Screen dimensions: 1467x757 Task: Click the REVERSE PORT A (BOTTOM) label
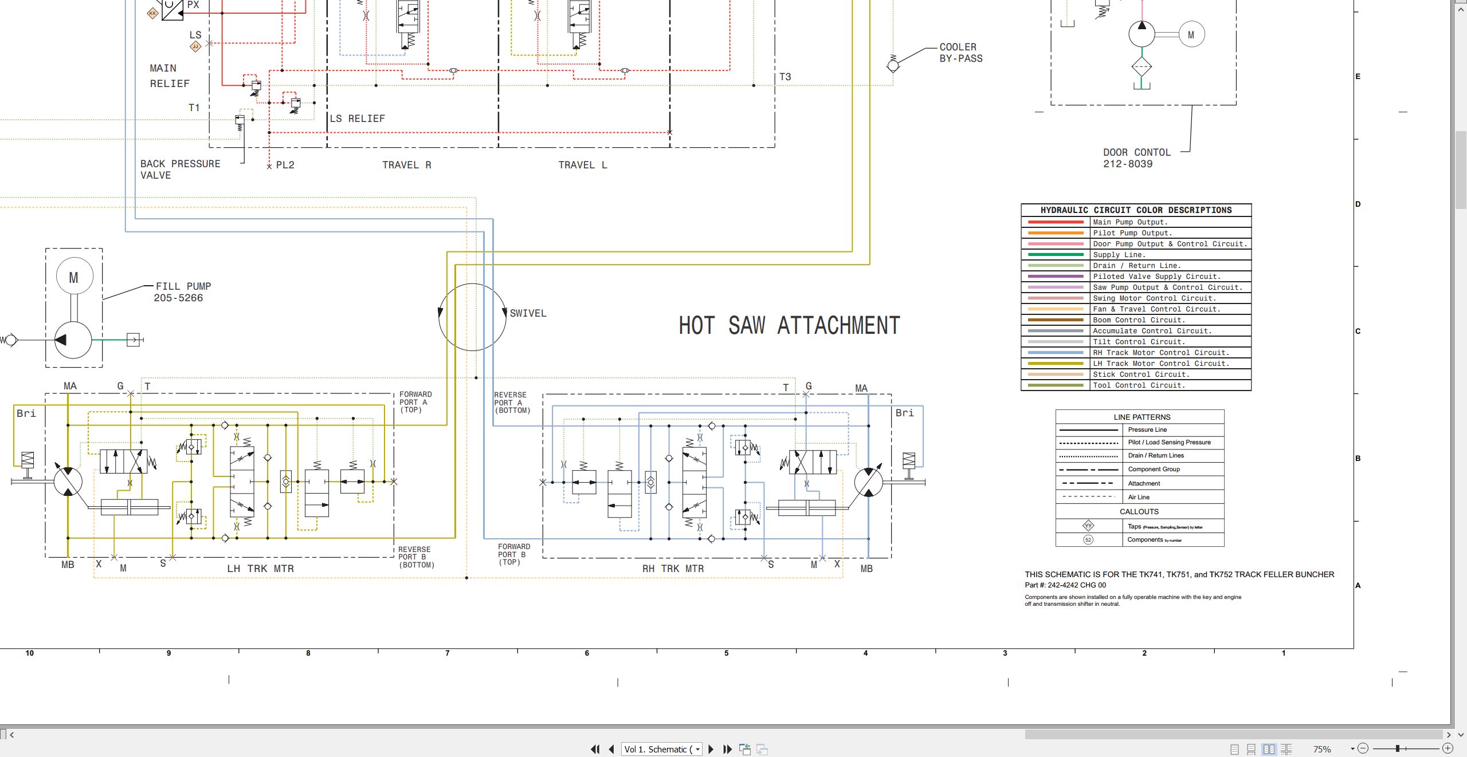click(x=512, y=403)
